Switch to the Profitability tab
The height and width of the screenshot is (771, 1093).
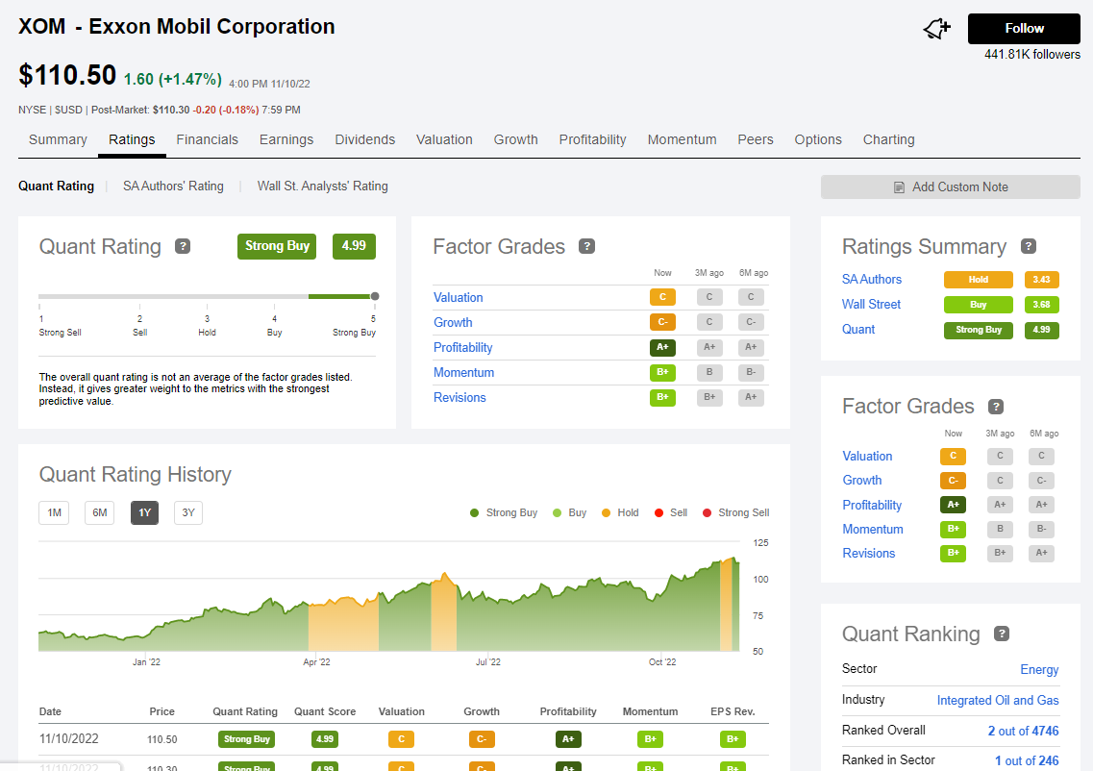592,139
